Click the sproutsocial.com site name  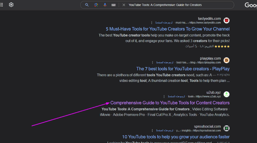point(207,126)
